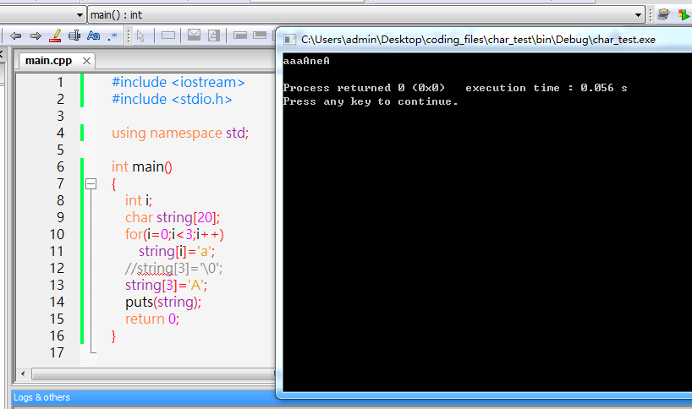Collapse the main function fold marker
This screenshot has width=692, height=409.
point(91,183)
